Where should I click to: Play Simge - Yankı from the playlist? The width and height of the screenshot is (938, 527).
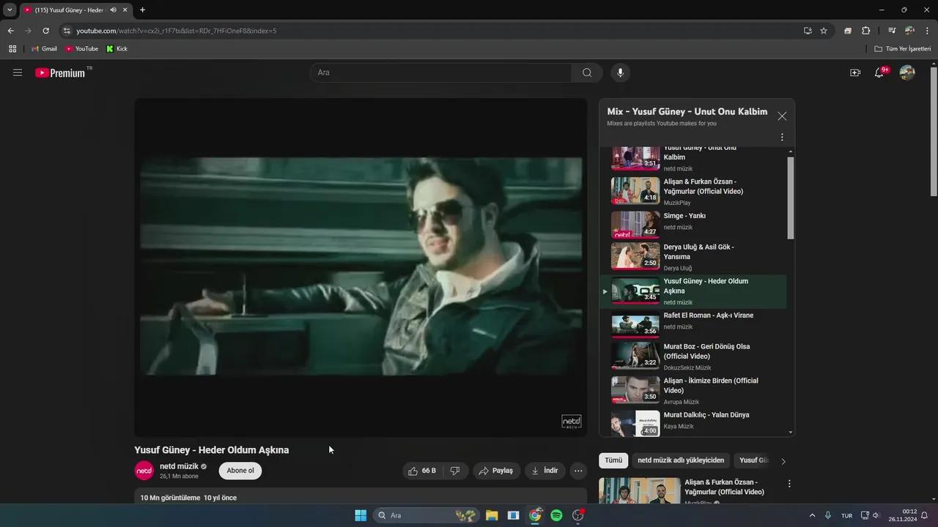pyautogui.click(x=693, y=224)
